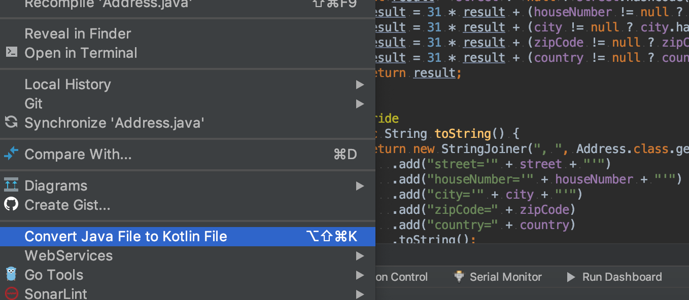Open the WebServices menu entry
689x300 pixels.
coord(188,255)
